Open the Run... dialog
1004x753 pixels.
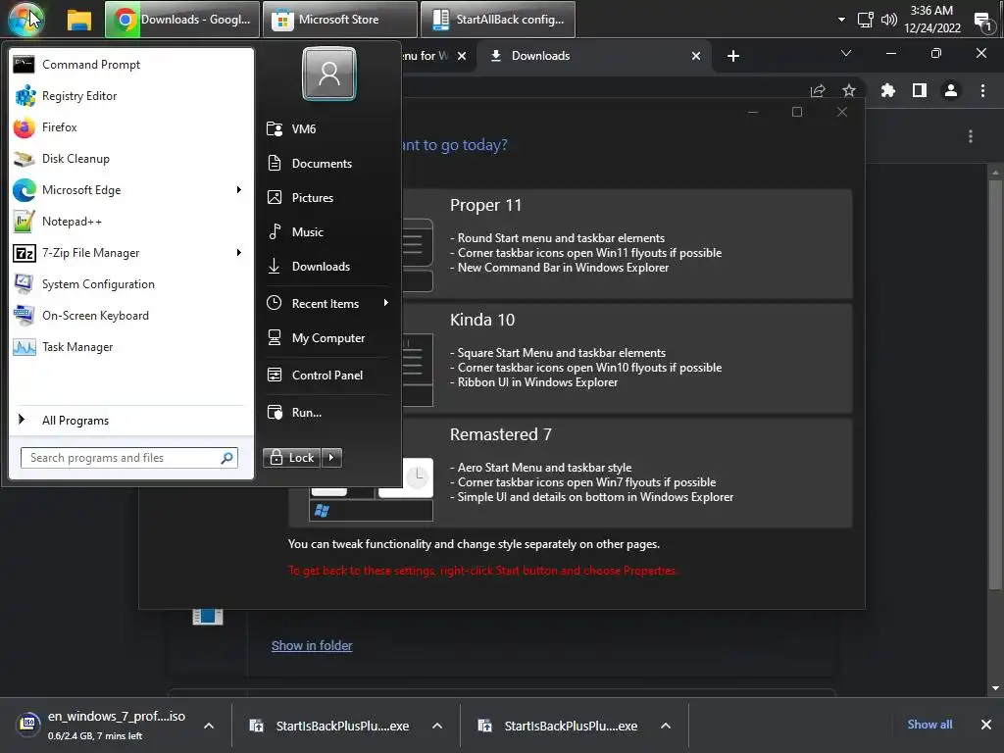[x=327, y=413]
